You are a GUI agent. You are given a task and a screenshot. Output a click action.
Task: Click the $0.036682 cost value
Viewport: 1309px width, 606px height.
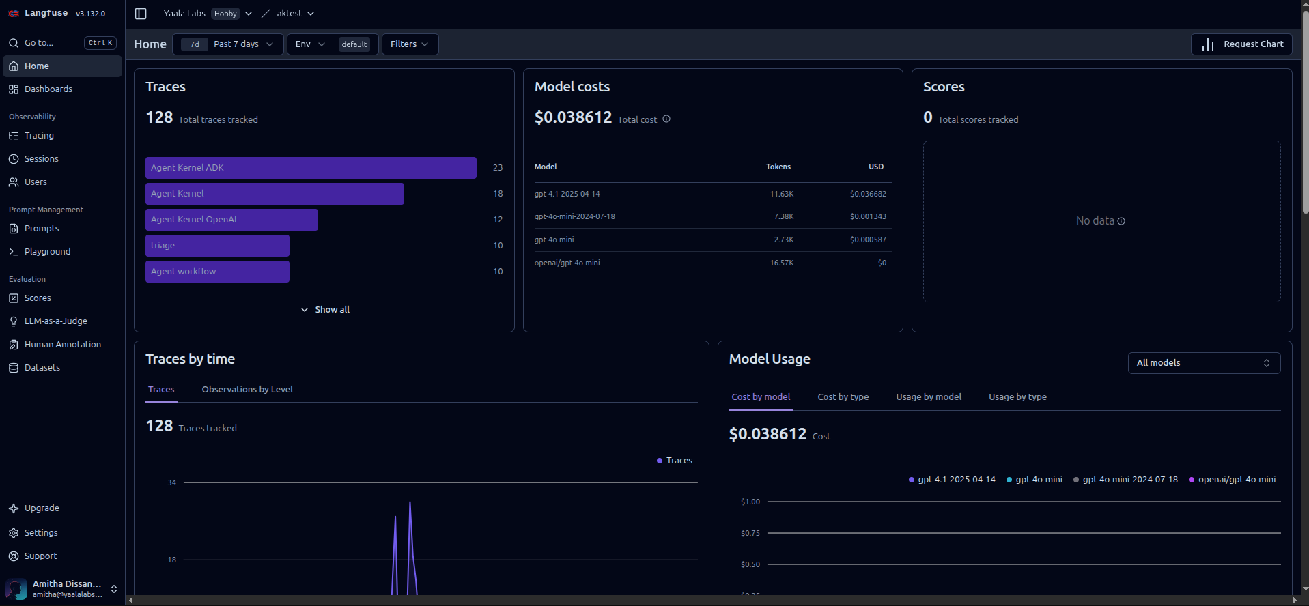point(868,194)
